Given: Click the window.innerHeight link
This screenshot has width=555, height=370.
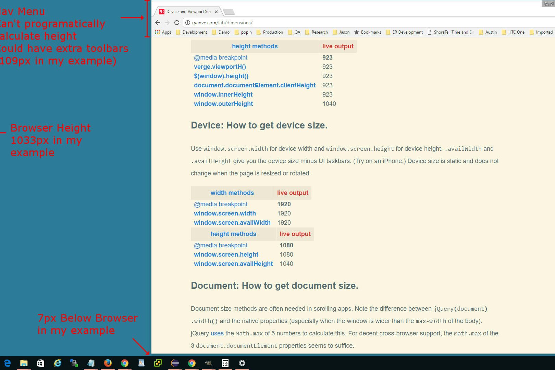Looking at the screenshot, I should tap(223, 95).
